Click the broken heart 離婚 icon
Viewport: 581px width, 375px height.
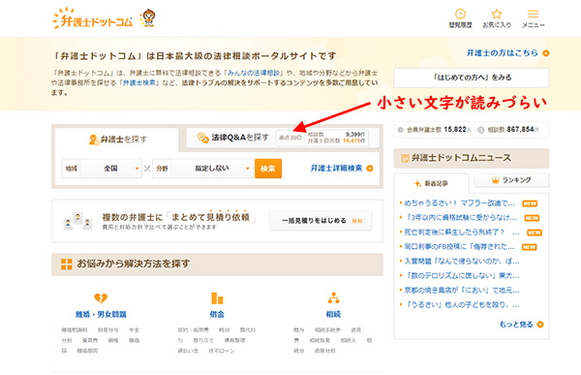coord(101,298)
